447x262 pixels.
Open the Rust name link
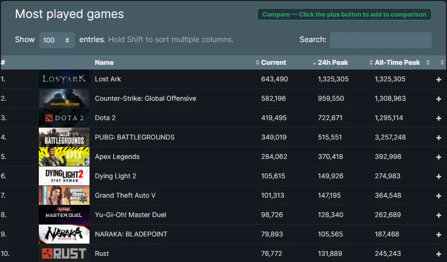(102, 253)
